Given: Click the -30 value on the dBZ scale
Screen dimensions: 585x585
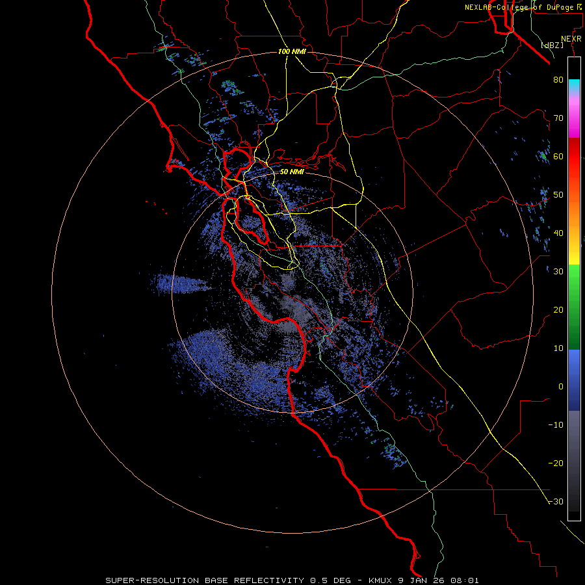Looking at the screenshot, I should tap(556, 502).
